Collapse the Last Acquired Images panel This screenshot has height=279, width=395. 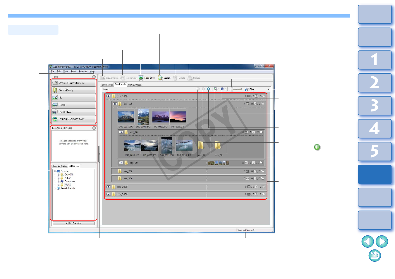[x=94, y=128]
